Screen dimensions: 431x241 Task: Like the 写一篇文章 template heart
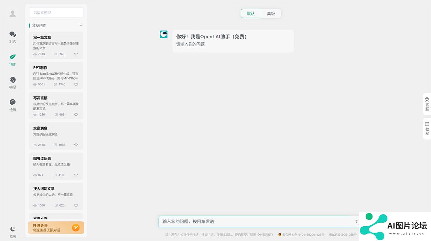pos(76,54)
